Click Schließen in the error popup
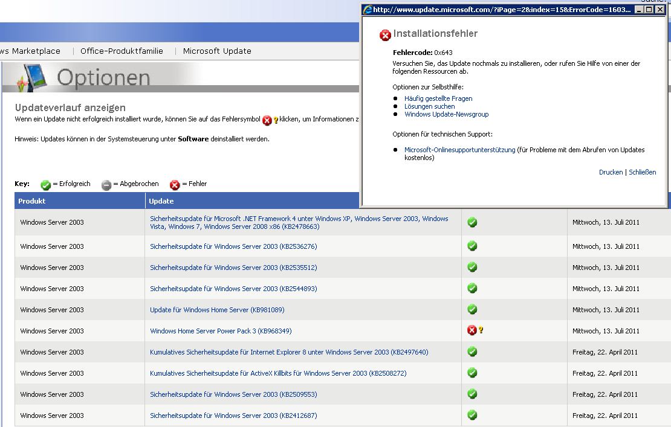 pos(643,172)
